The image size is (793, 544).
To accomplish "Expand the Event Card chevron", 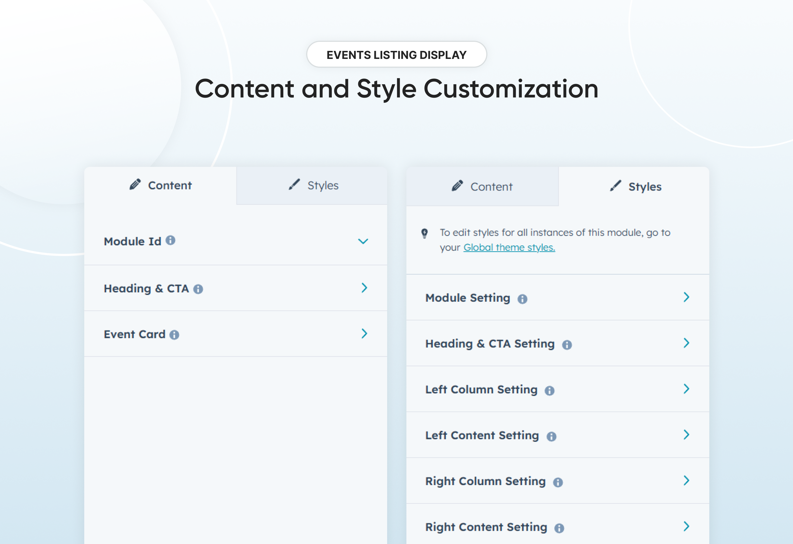I will tap(365, 333).
